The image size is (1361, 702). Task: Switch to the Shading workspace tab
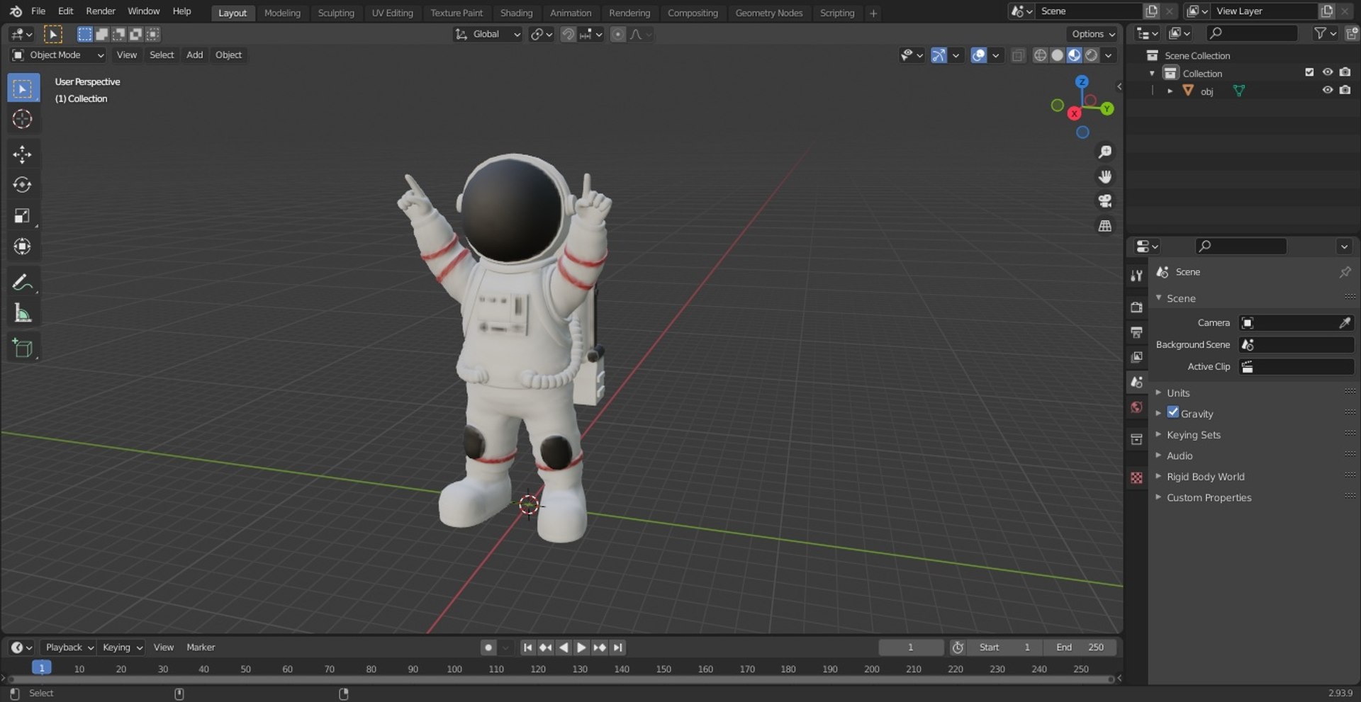[516, 13]
